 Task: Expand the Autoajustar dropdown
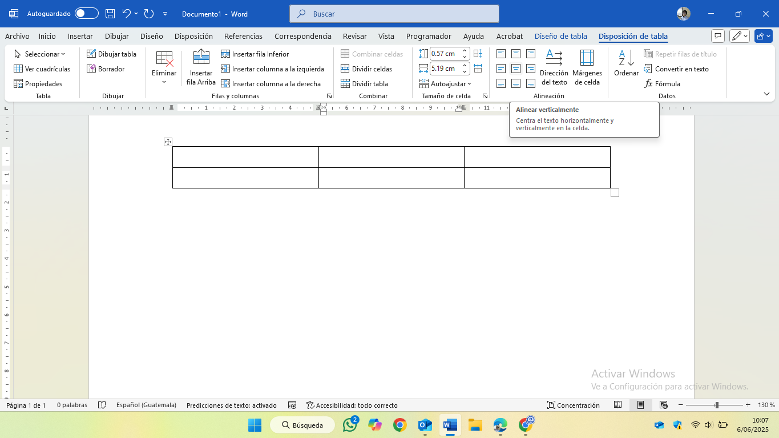pyautogui.click(x=445, y=83)
